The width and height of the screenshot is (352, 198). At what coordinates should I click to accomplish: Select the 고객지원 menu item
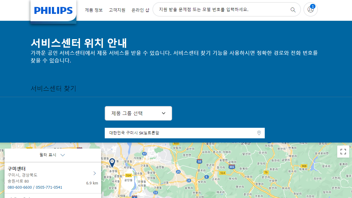pyautogui.click(x=117, y=10)
